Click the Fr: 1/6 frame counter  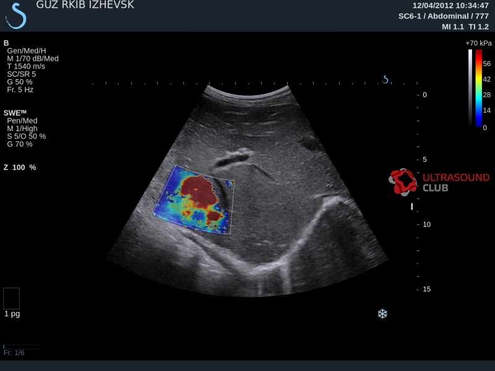(14, 352)
